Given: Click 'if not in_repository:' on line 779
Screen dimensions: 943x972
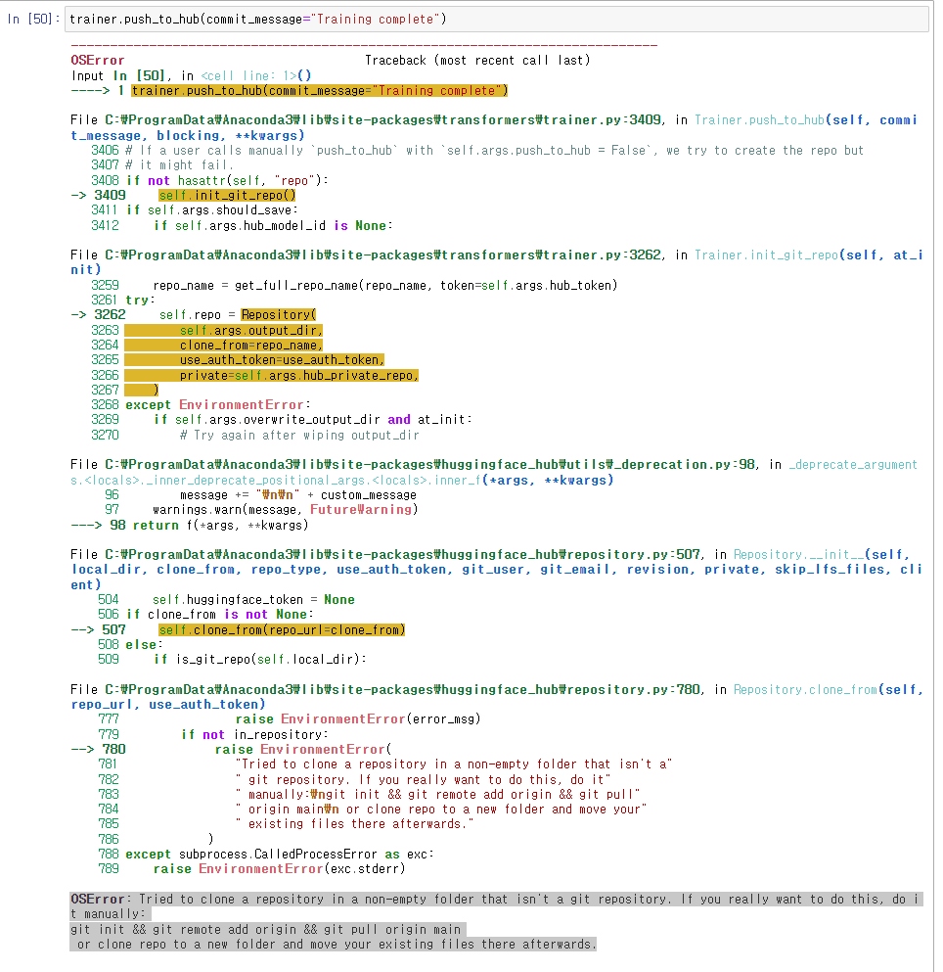Looking at the screenshot, I should coord(254,734).
